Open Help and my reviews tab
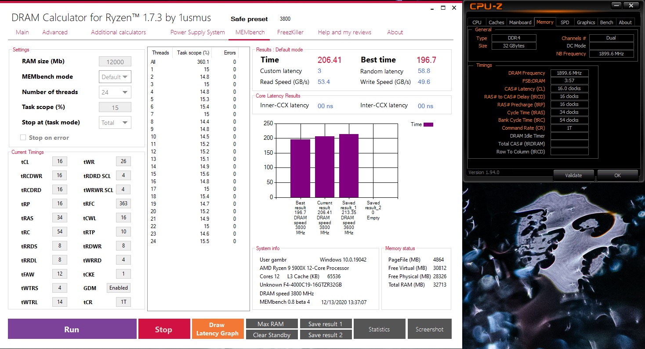The image size is (645, 349). point(344,32)
